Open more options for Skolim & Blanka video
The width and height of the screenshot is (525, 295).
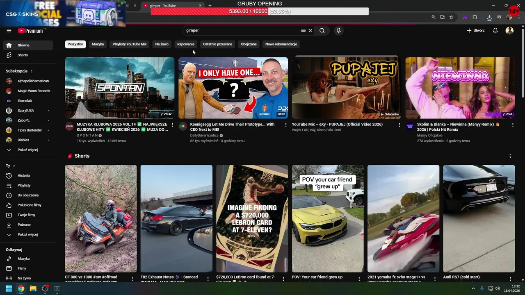[513, 125]
